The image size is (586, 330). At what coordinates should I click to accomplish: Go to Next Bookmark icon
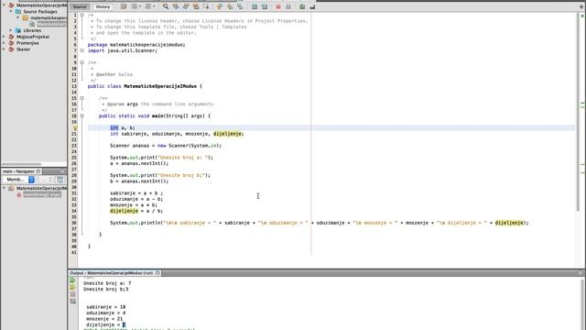[x=230, y=6]
